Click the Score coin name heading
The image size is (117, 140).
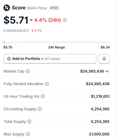[x=19, y=8]
